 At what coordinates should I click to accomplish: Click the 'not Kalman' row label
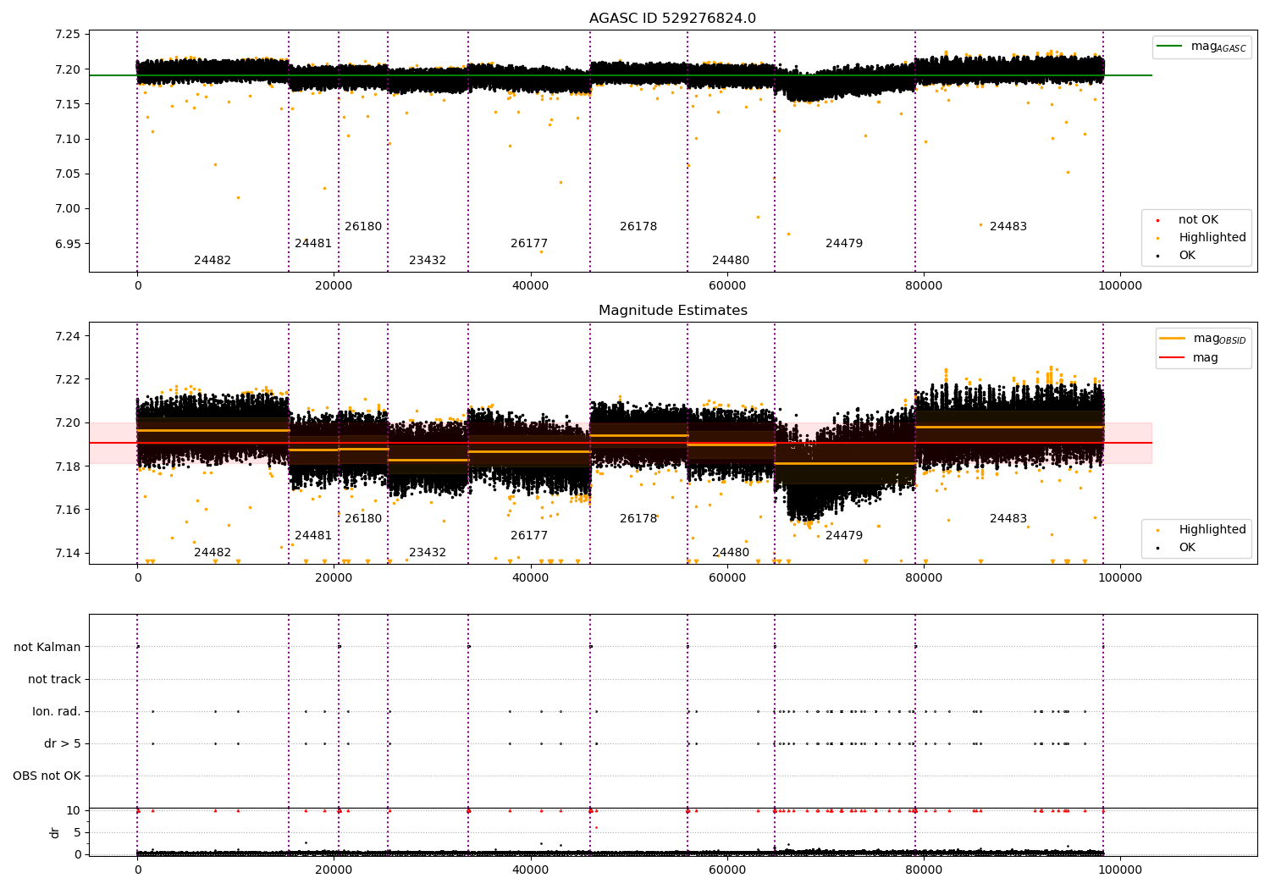point(47,648)
